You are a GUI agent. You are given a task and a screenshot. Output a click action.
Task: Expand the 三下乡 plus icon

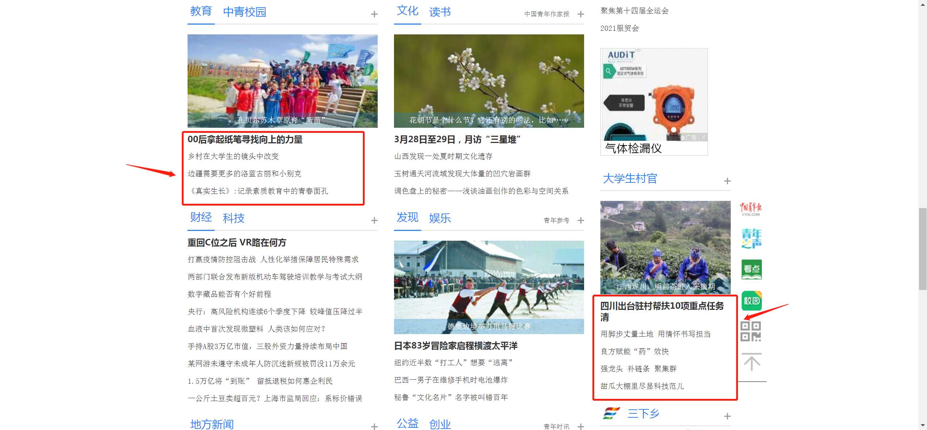(x=727, y=416)
